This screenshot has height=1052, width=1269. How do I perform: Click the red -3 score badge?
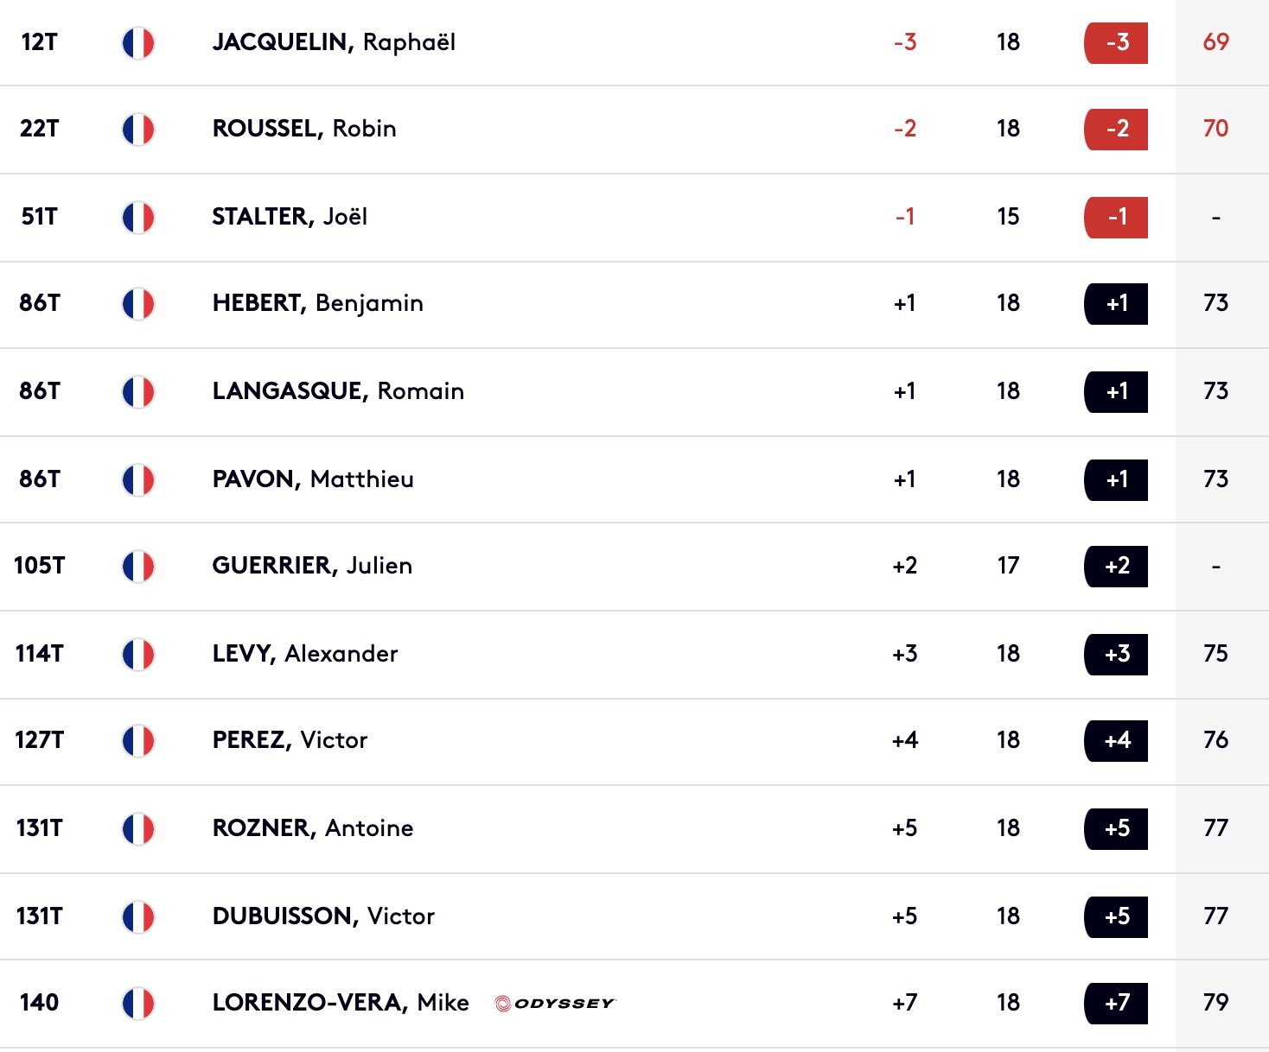tap(1116, 42)
